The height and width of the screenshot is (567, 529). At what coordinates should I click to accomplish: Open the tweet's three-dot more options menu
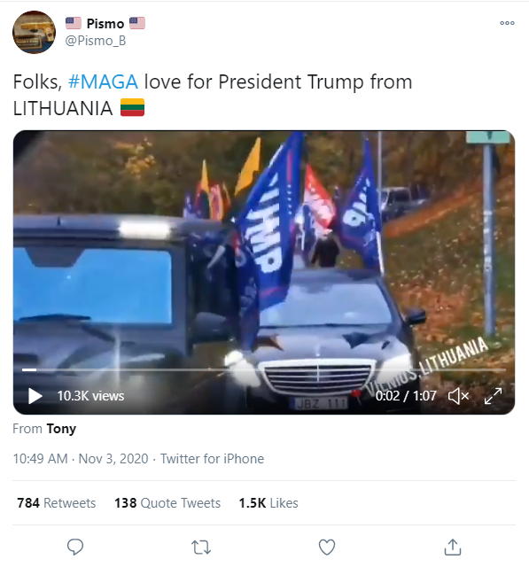507,23
